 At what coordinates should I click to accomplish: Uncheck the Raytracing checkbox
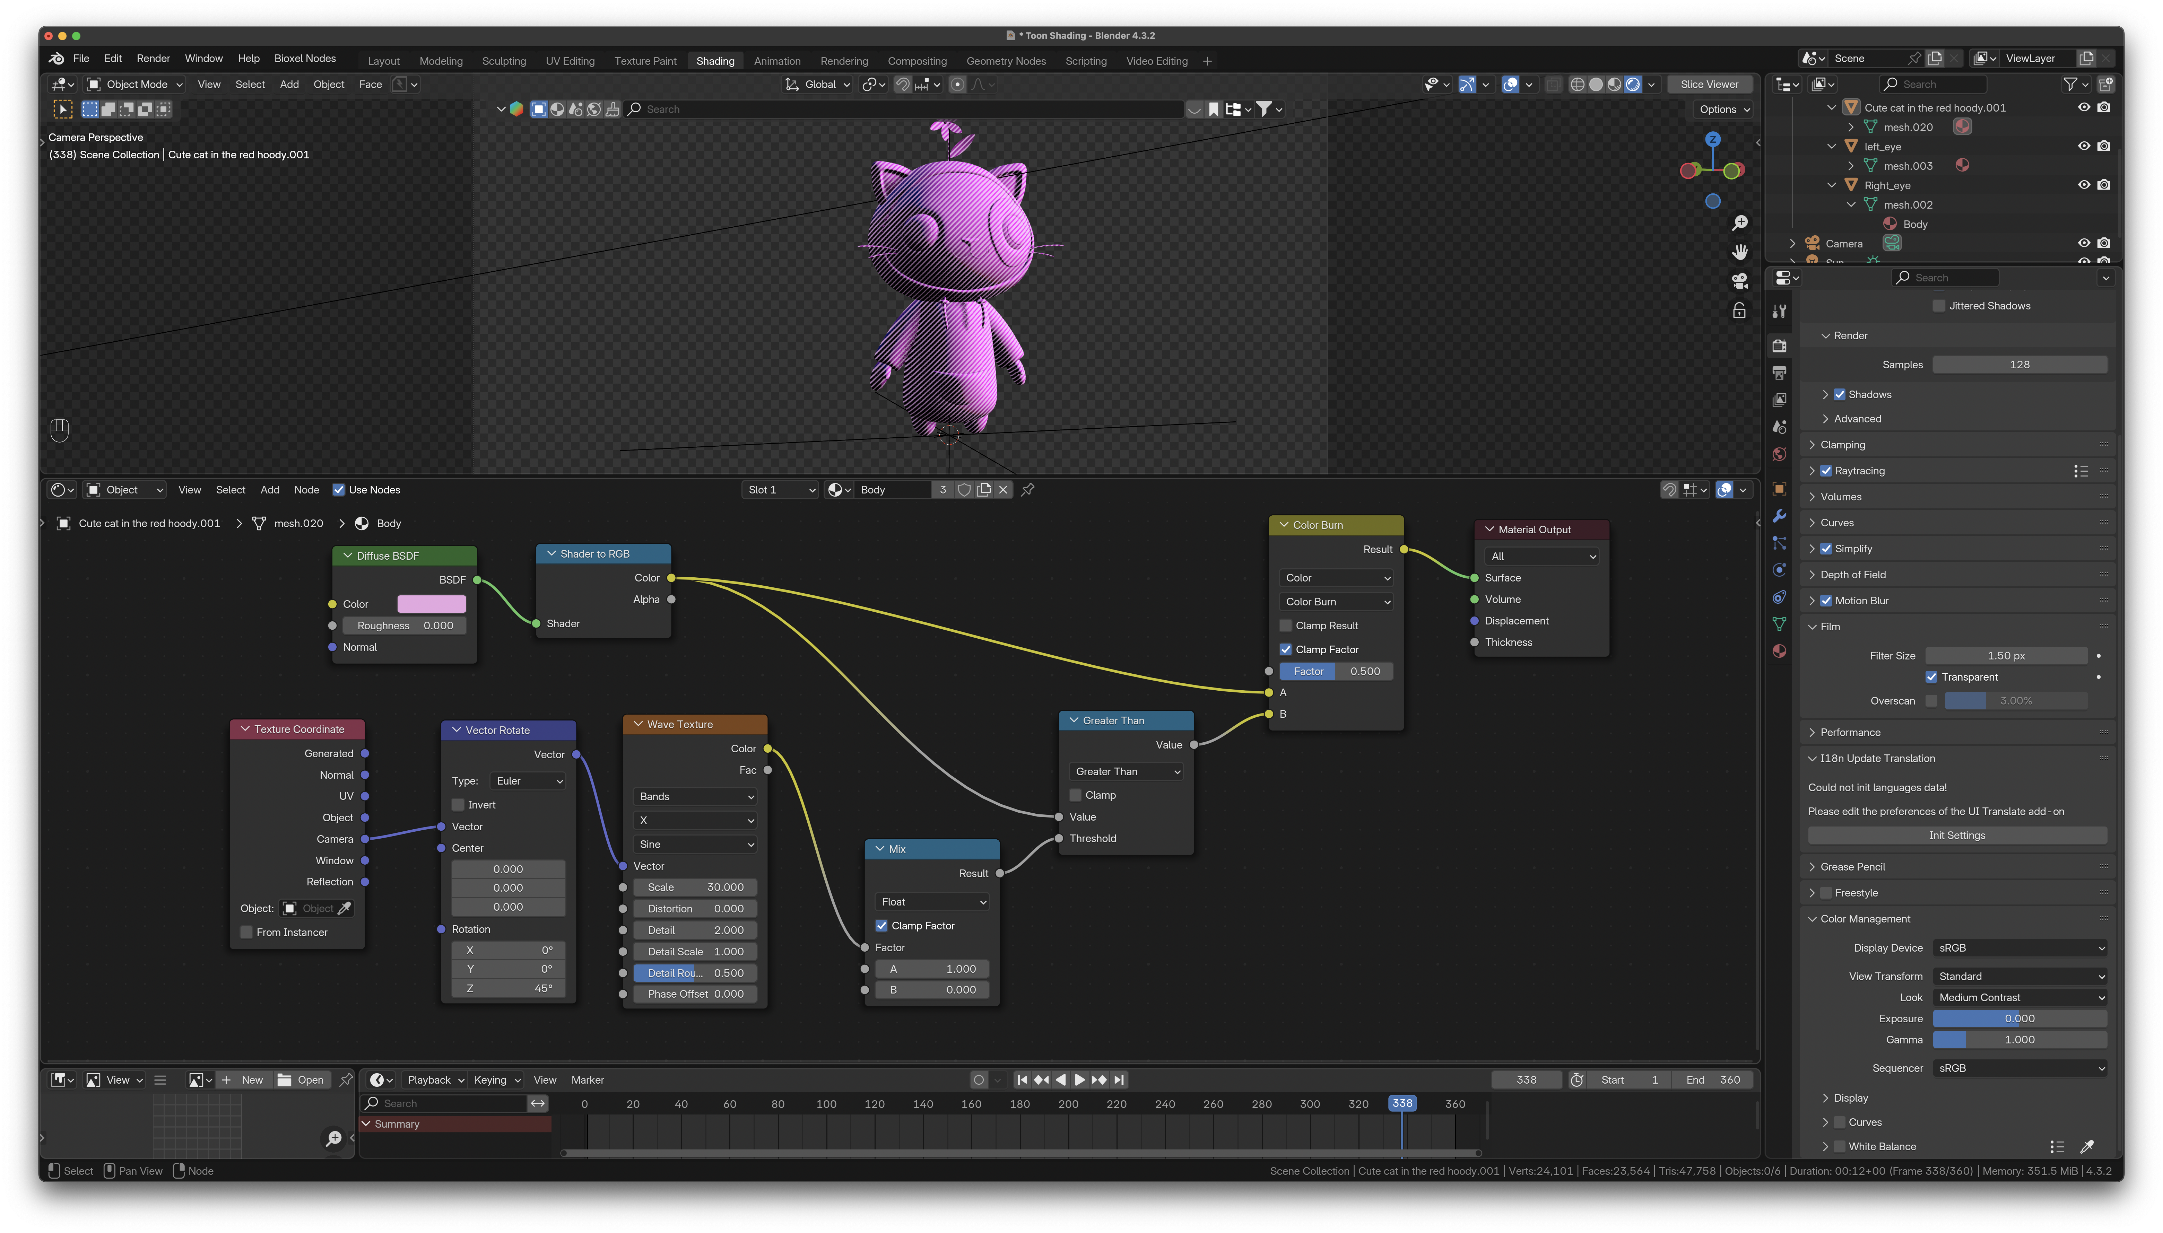(x=1826, y=471)
